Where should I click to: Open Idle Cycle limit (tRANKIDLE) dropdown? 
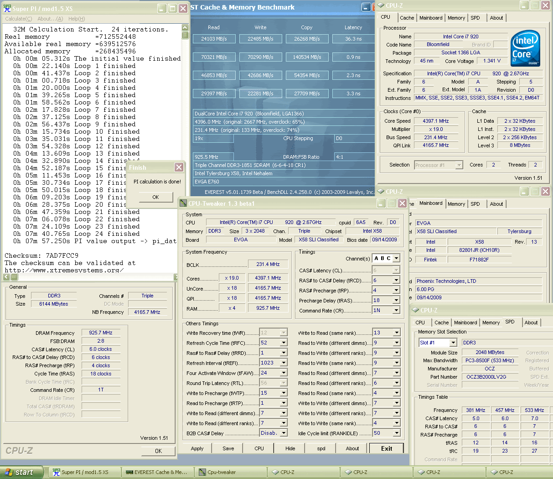point(397,433)
